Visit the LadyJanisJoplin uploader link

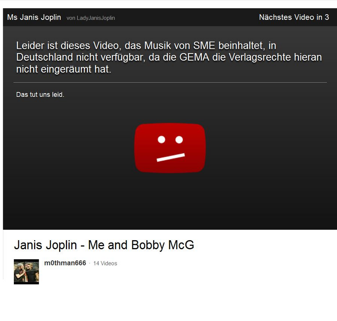coord(96,18)
